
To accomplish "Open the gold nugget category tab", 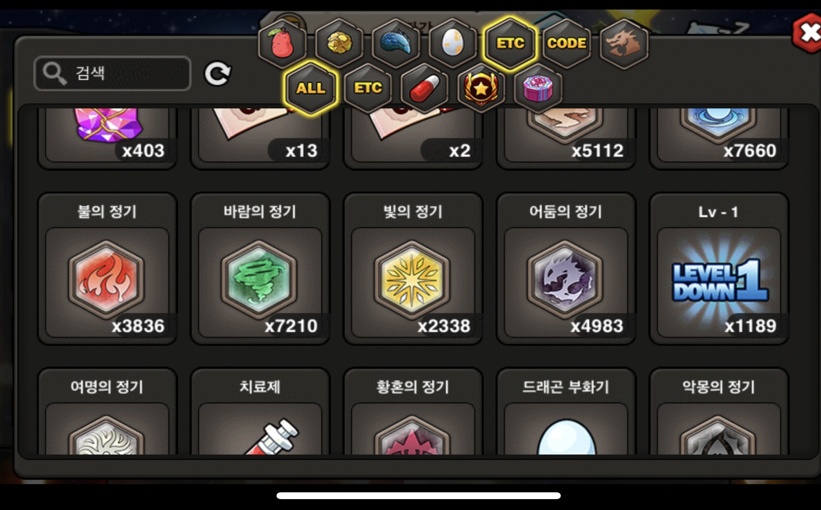I will pos(339,44).
